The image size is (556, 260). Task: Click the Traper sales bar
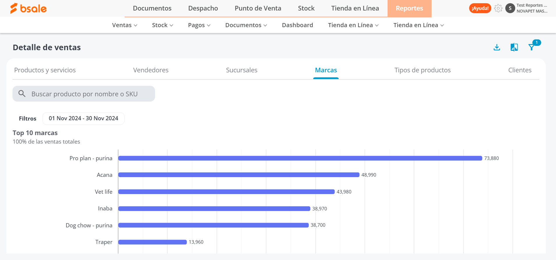pyautogui.click(x=152, y=242)
